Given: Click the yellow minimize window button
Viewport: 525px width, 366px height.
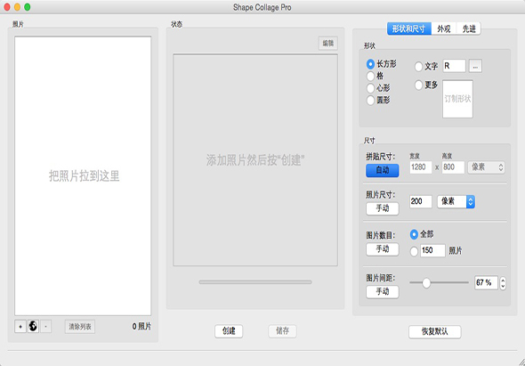Looking at the screenshot, I should coord(17,7).
